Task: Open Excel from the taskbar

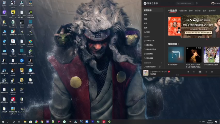Action: pyautogui.click(x=98, y=122)
